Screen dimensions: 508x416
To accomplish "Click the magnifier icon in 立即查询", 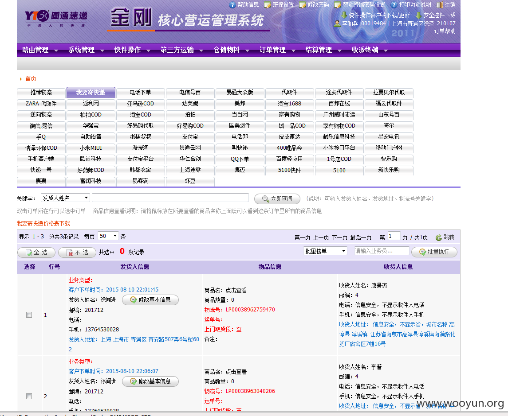I will (265, 198).
